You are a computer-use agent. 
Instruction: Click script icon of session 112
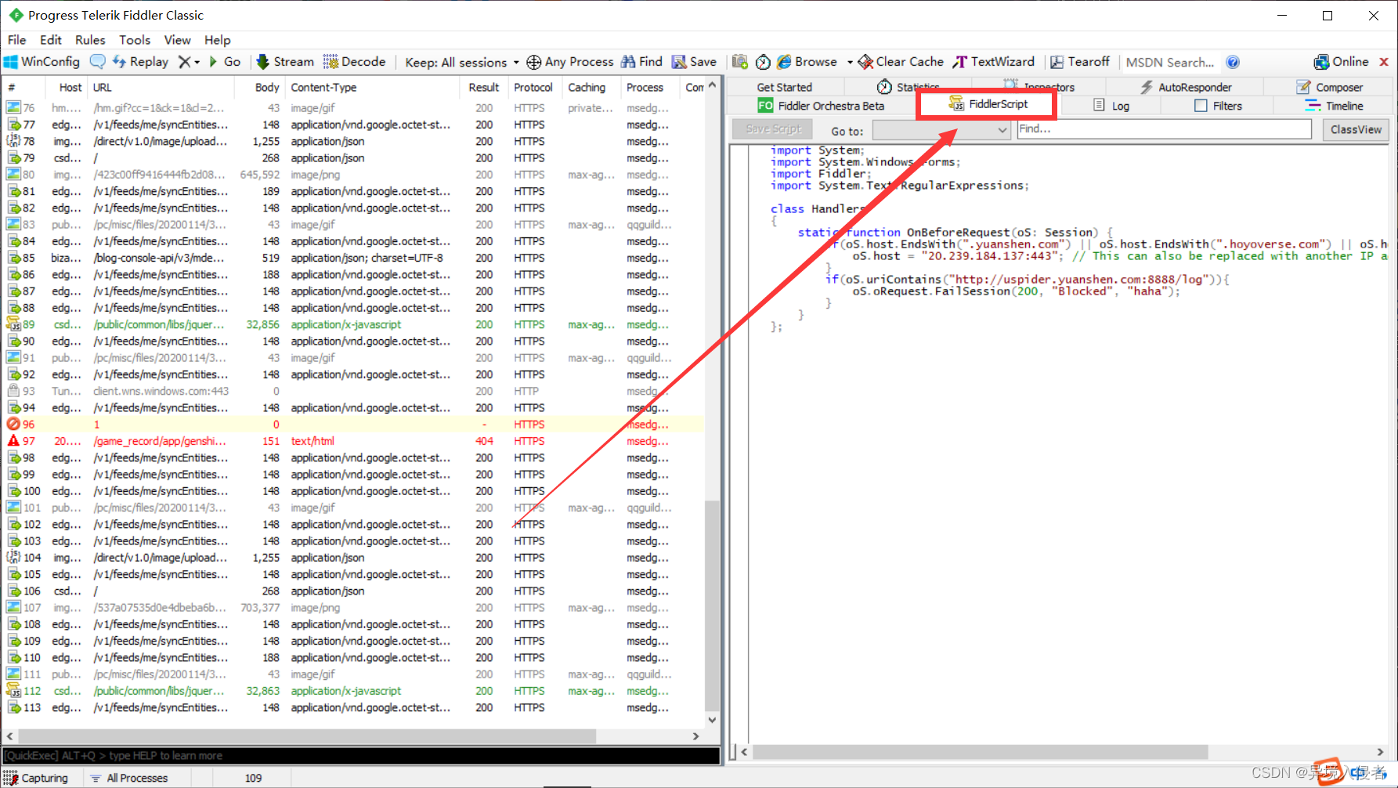click(13, 691)
